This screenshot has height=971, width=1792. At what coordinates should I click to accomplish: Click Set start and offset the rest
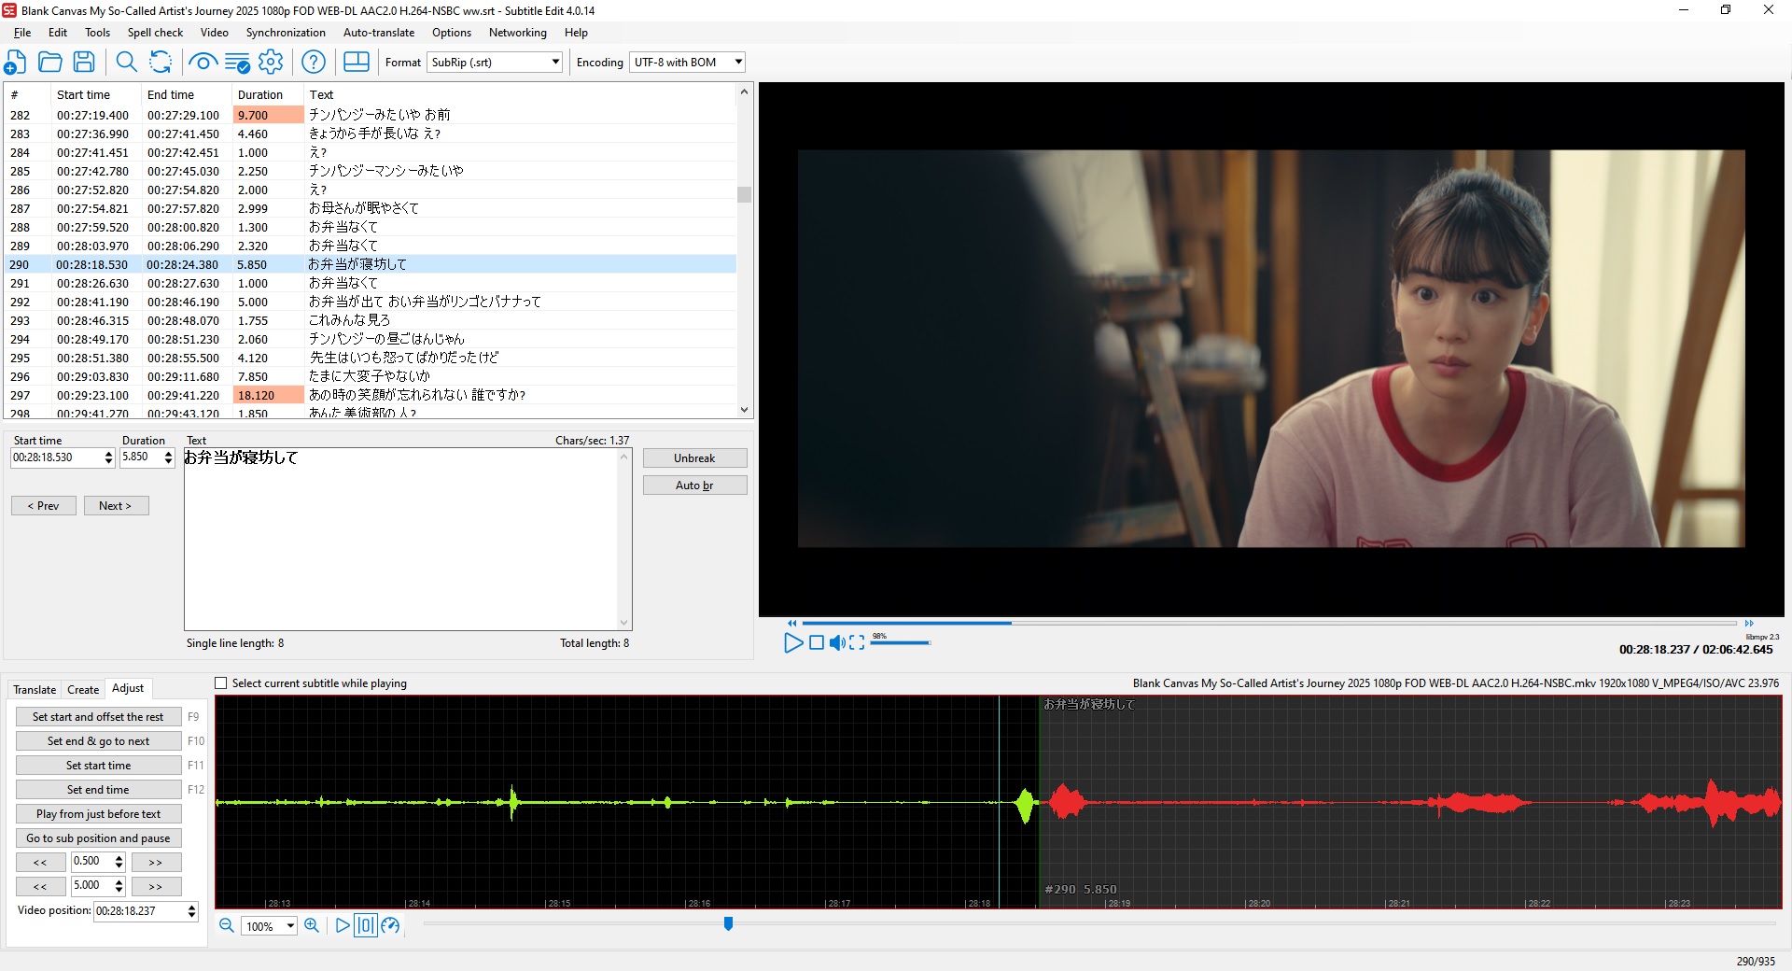pyautogui.click(x=98, y=717)
